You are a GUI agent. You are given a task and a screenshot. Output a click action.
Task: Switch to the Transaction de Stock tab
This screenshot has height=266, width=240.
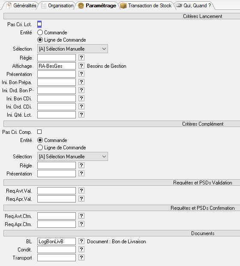[x=146, y=6]
